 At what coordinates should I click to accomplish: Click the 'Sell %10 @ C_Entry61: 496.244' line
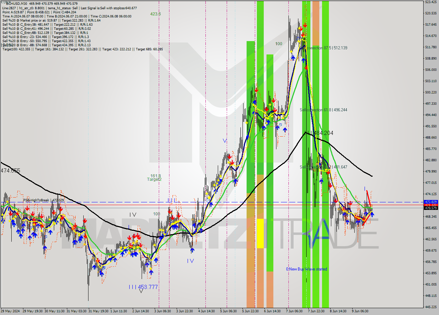[46, 28]
